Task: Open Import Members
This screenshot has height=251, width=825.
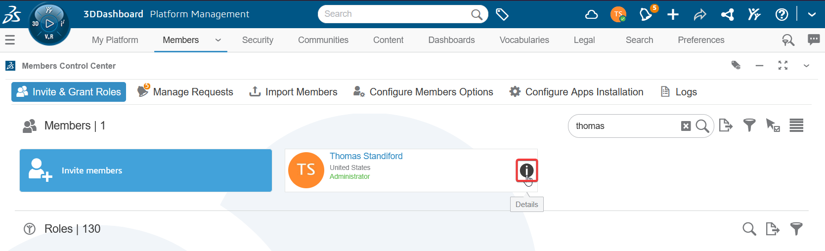Action: pos(293,92)
